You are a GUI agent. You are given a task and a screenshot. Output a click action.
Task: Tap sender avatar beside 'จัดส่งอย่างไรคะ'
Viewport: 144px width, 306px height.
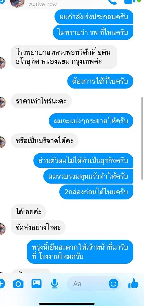coord(2,229)
